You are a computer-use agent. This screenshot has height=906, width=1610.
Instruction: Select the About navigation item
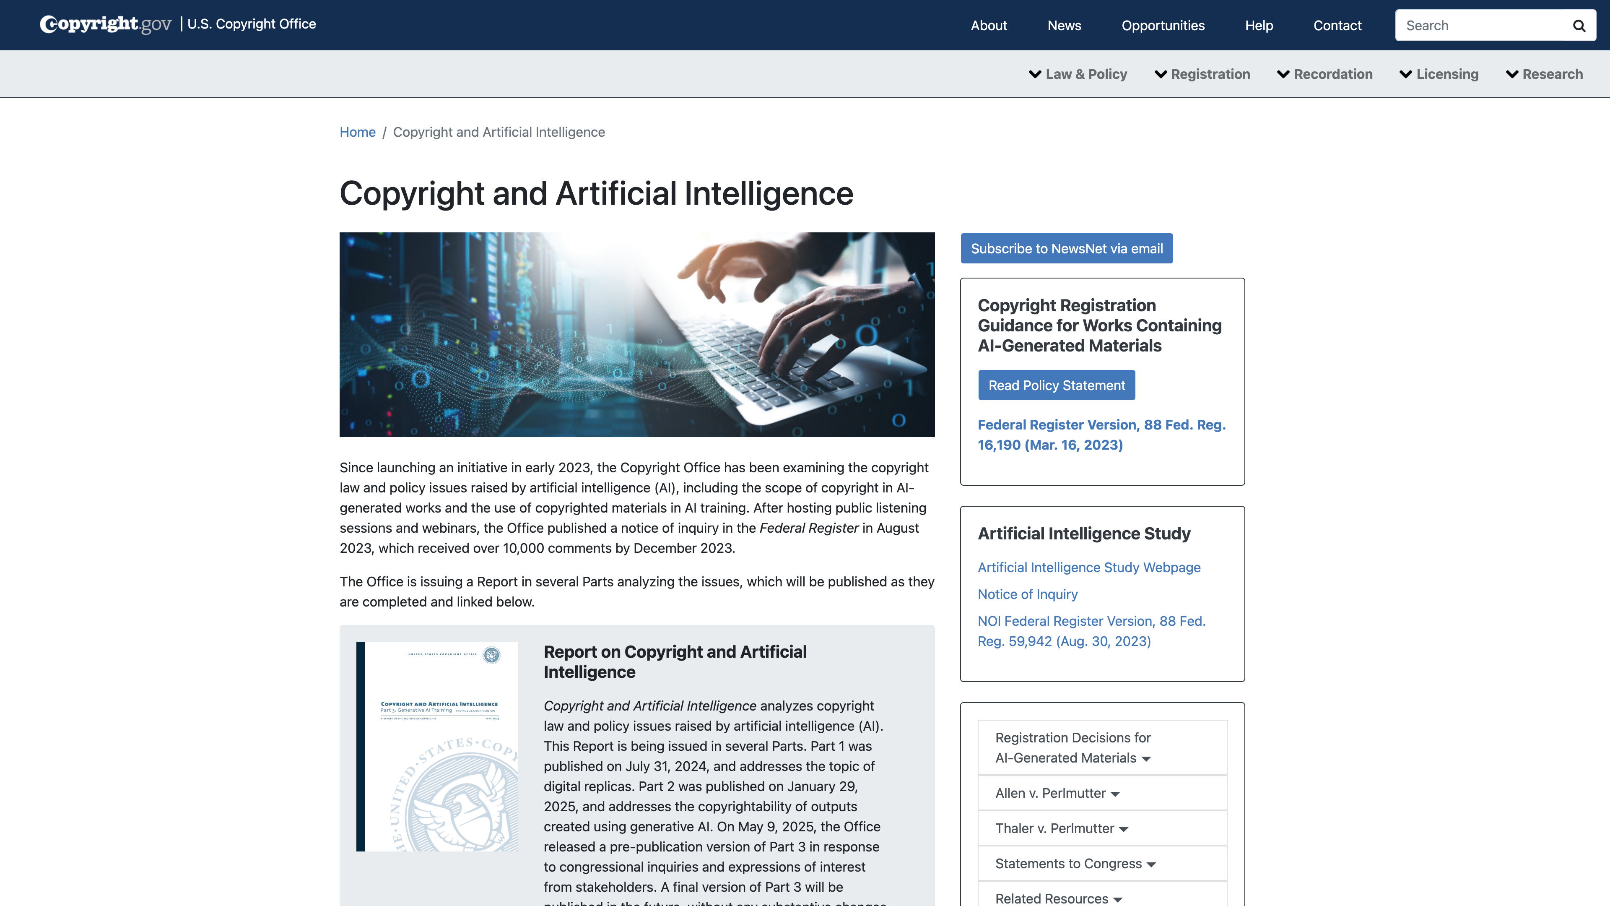[989, 26]
